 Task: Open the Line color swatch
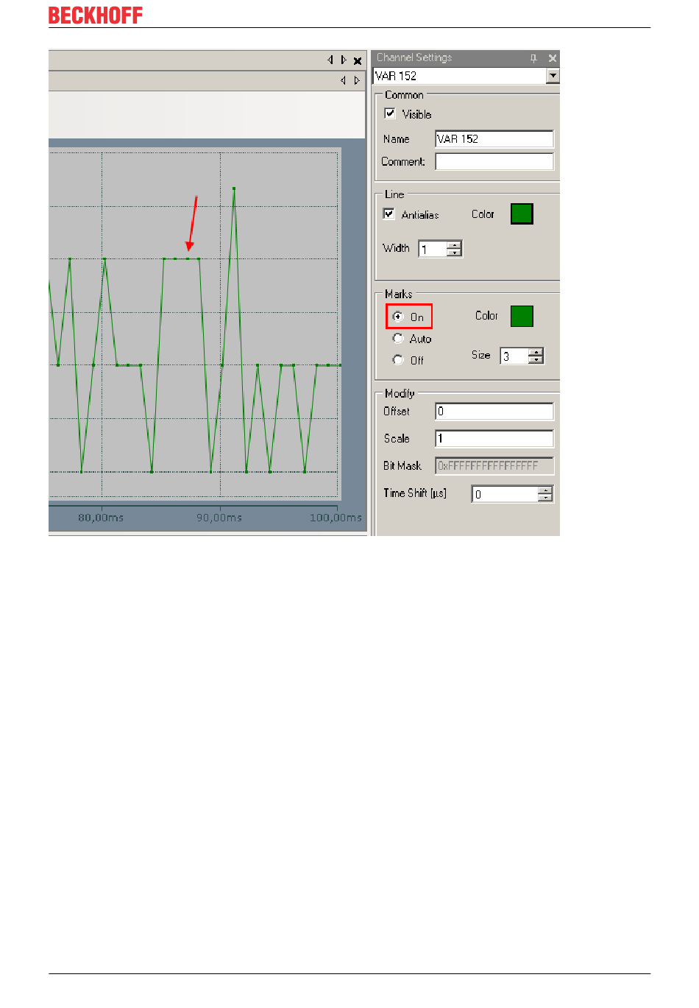(x=522, y=214)
